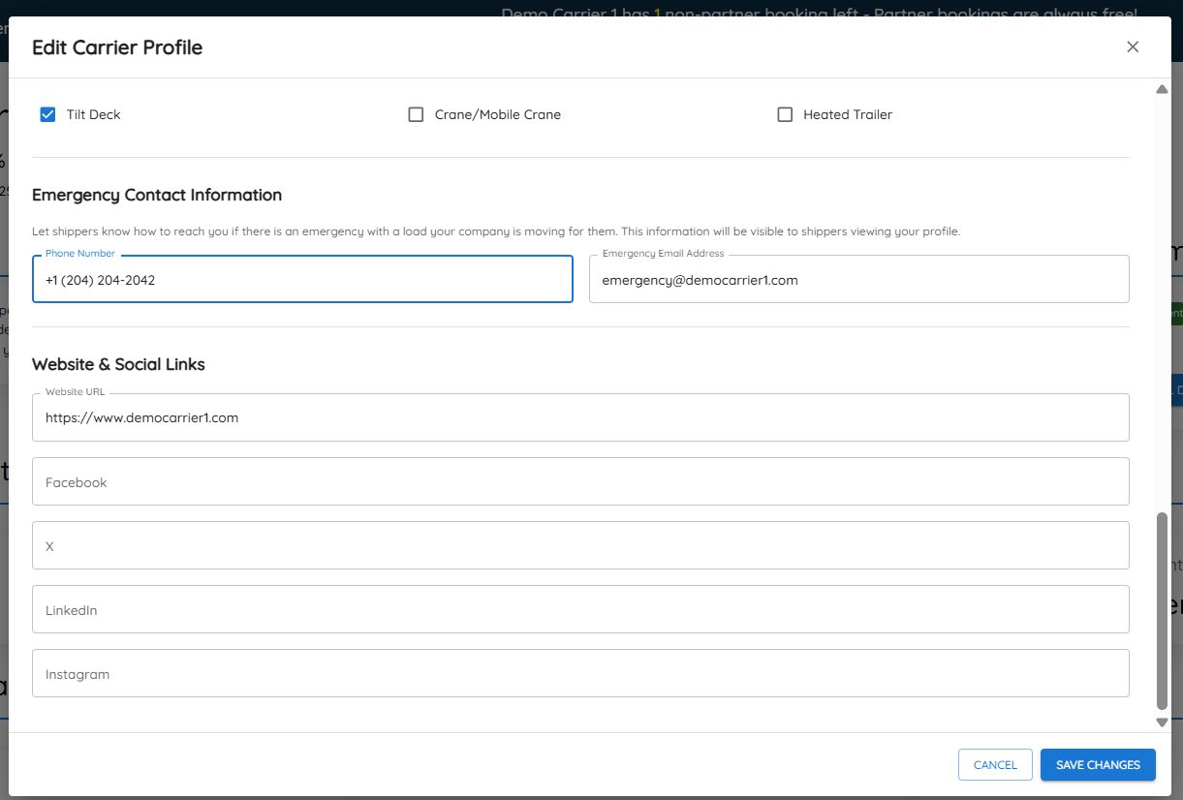Click the dialog scrollbar down arrow

coord(1163,723)
